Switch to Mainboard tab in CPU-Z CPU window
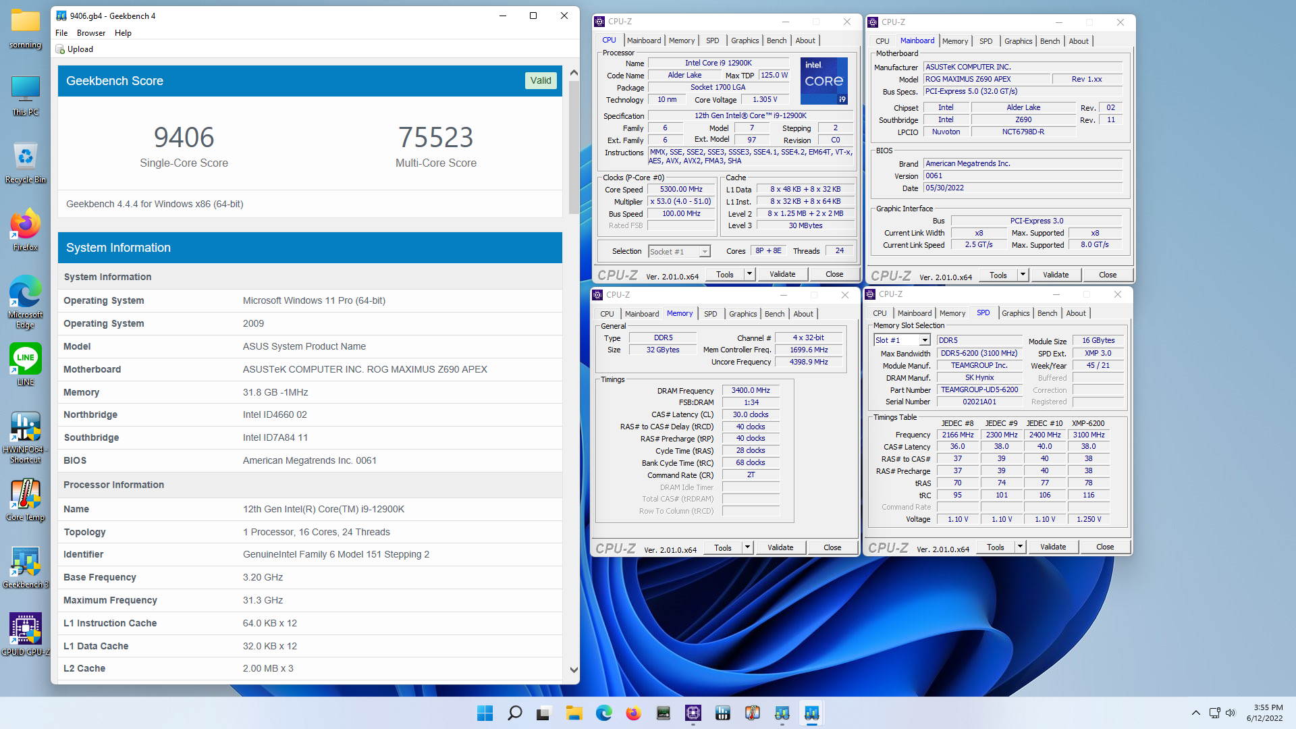The image size is (1296, 729). click(x=644, y=40)
